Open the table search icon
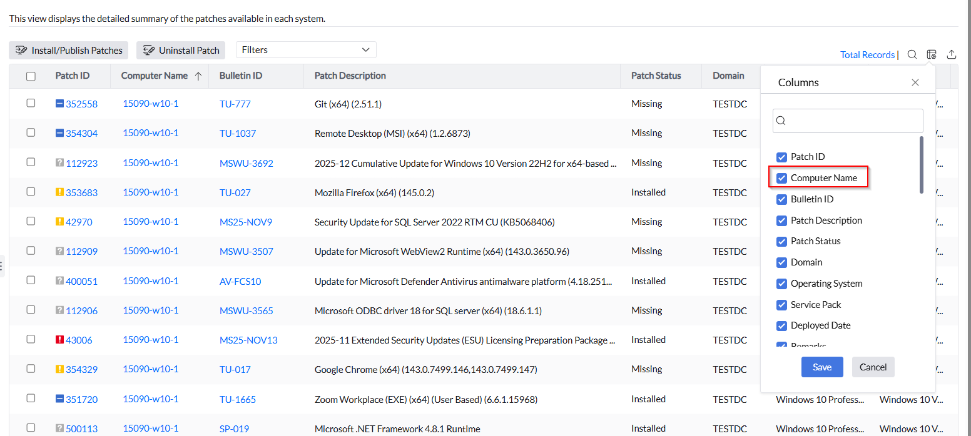 912,54
